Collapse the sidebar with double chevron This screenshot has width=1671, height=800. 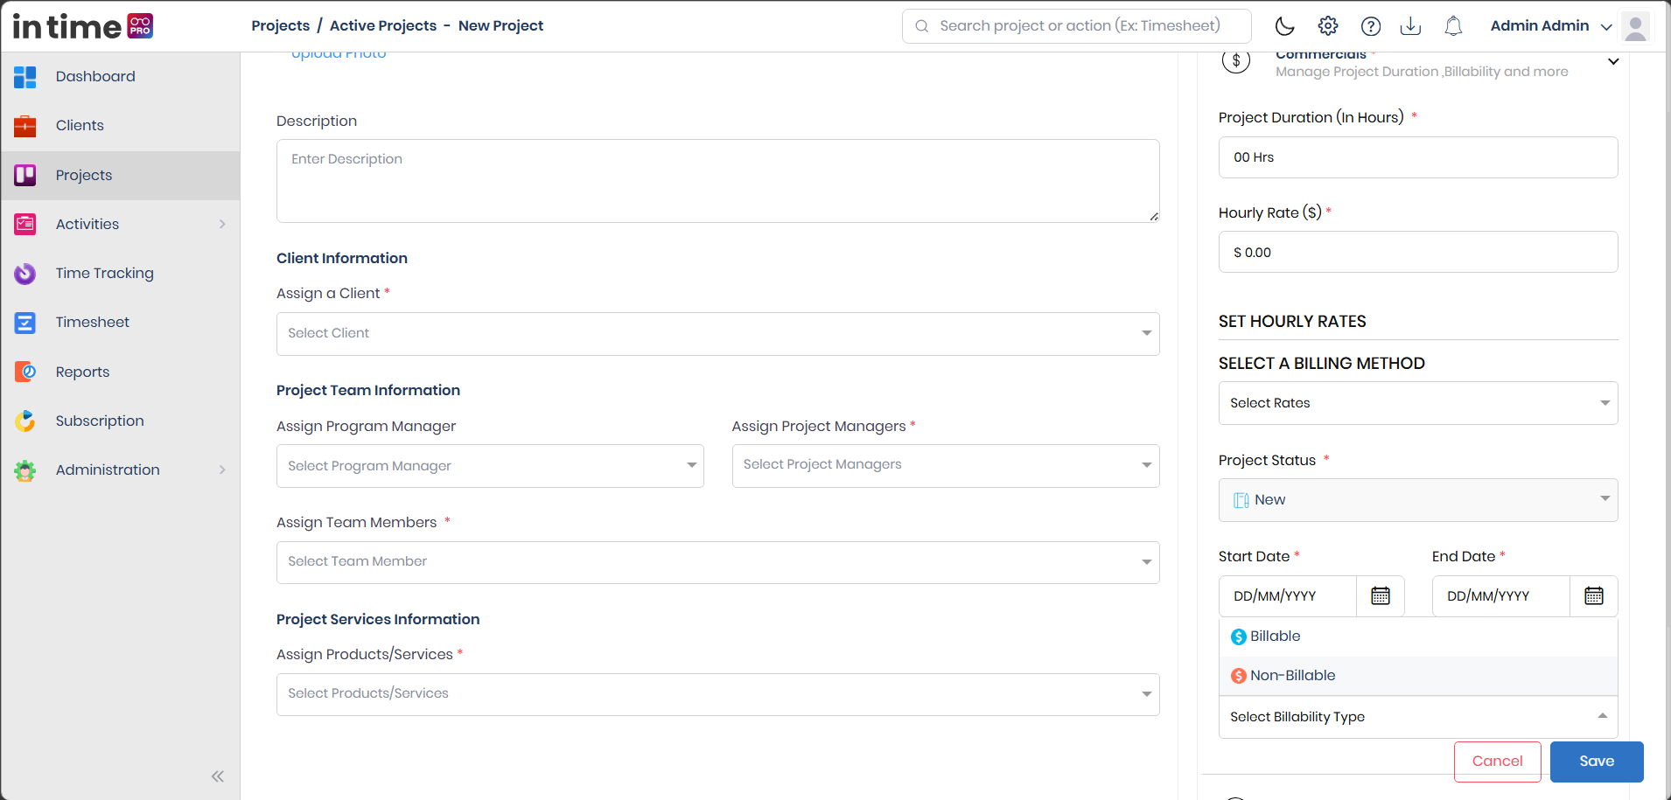218,776
